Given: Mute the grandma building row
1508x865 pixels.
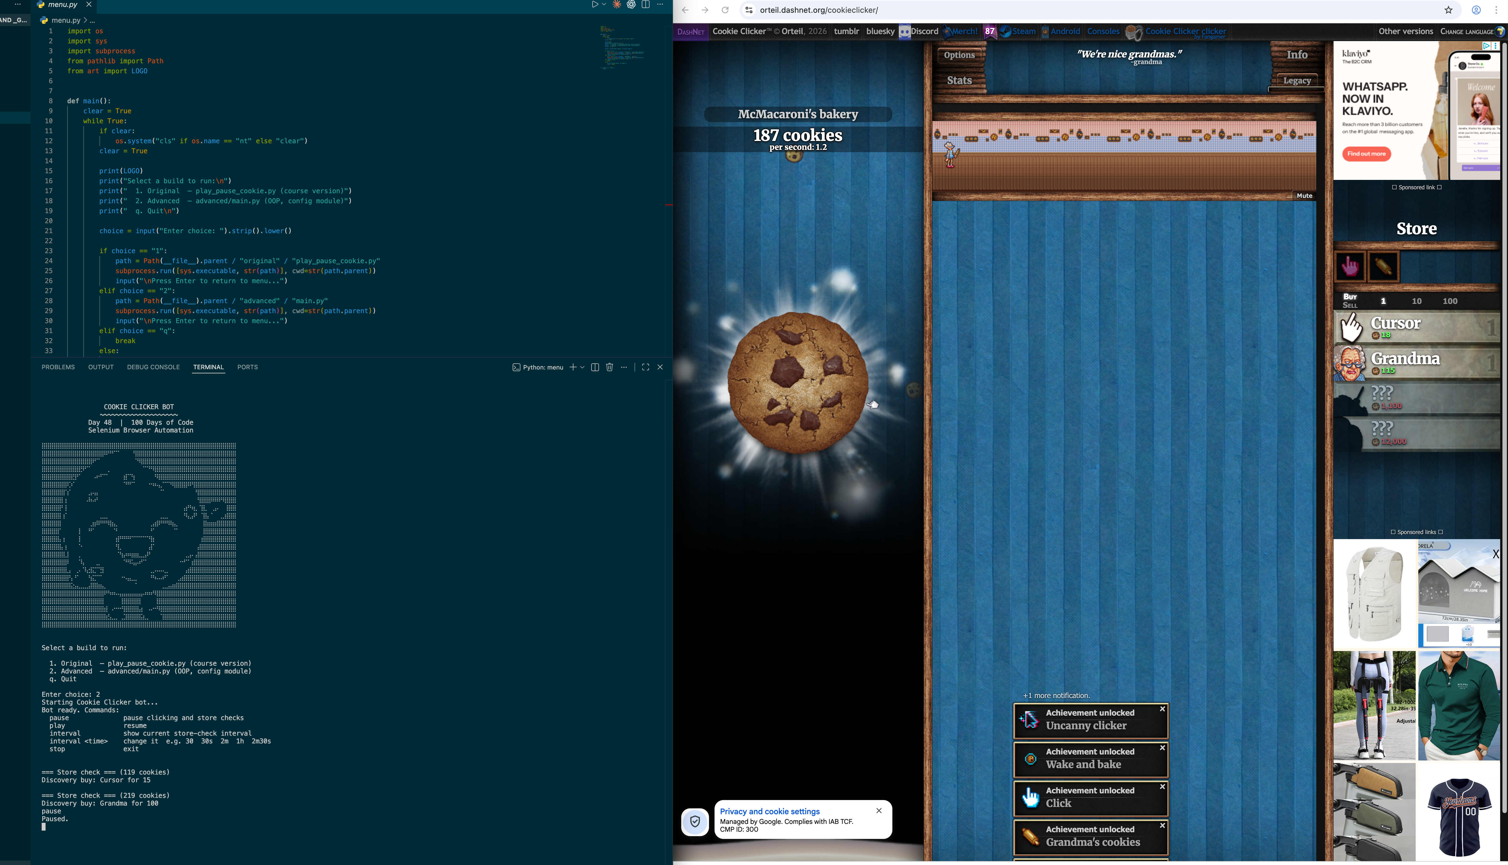Looking at the screenshot, I should click(x=1304, y=196).
